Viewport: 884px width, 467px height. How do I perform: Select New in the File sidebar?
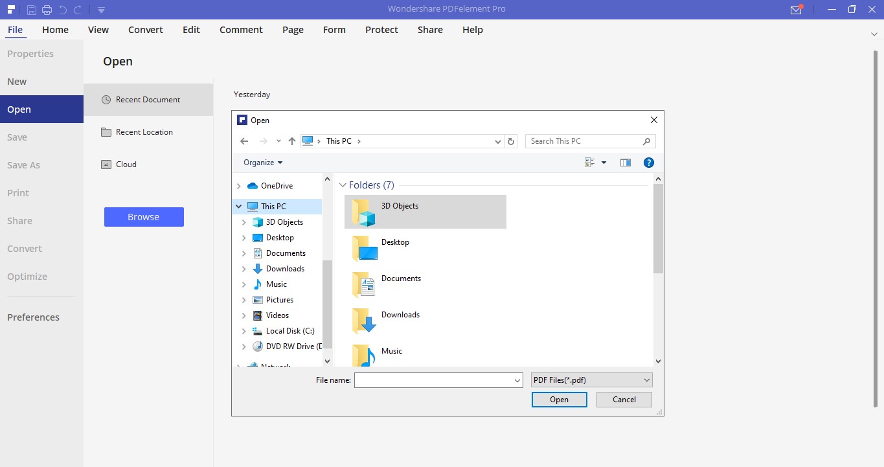pos(41,82)
